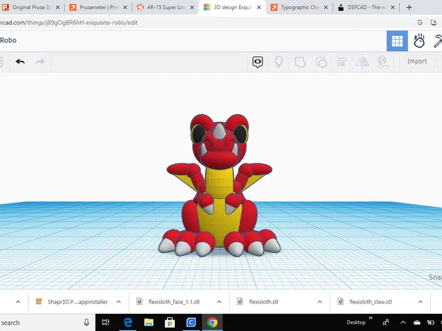Viewport: 442px width, 331px height.
Task: Open Microsoft Store from the taskbar
Action: point(170,323)
